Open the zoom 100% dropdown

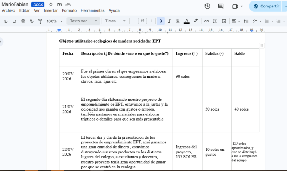(55, 21)
